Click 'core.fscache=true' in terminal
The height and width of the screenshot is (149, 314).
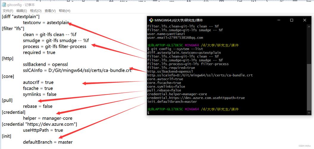point(164,83)
